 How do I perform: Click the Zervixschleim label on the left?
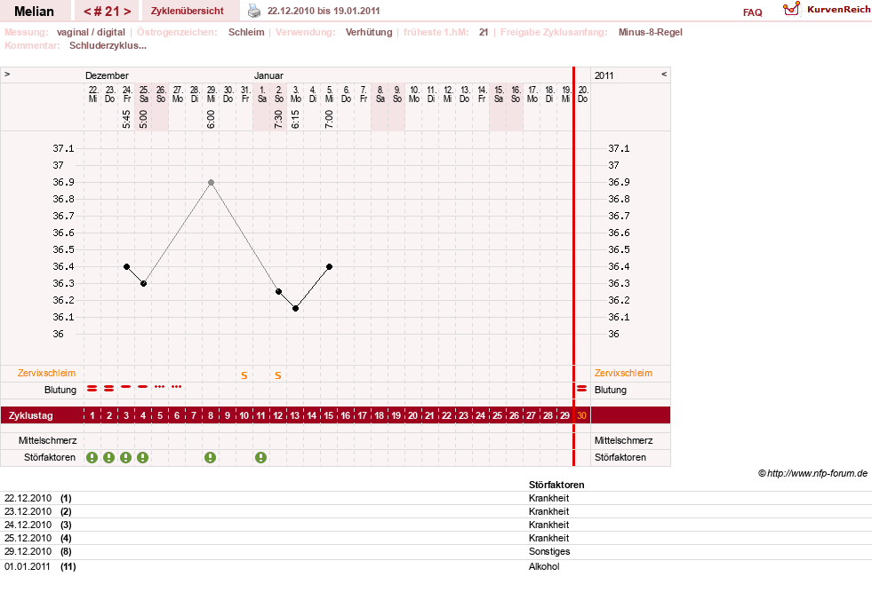coord(47,373)
